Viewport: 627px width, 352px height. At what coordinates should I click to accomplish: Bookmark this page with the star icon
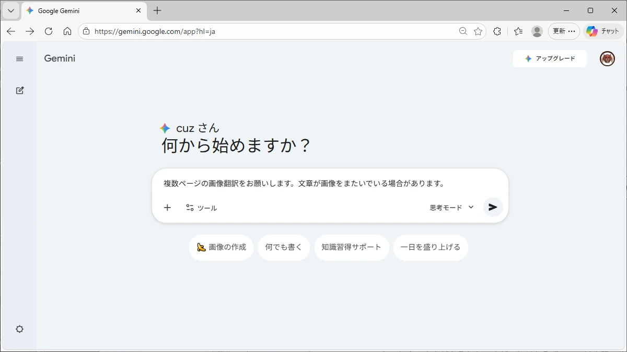(478, 31)
